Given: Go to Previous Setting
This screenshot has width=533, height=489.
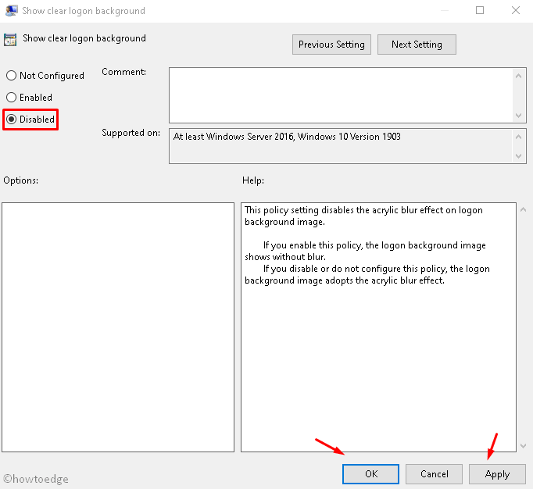Looking at the screenshot, I should [331, 45].
